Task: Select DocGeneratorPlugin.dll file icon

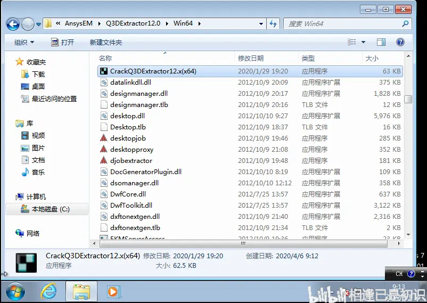Action: [x=104, y=171]
